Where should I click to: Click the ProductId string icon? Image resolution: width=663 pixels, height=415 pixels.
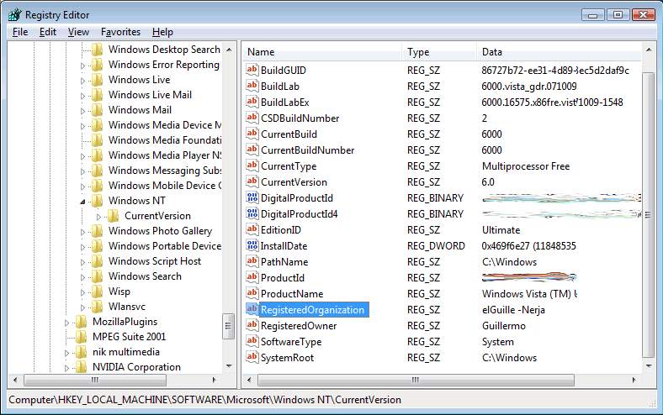pyautogui.click(x=252, y=277)
